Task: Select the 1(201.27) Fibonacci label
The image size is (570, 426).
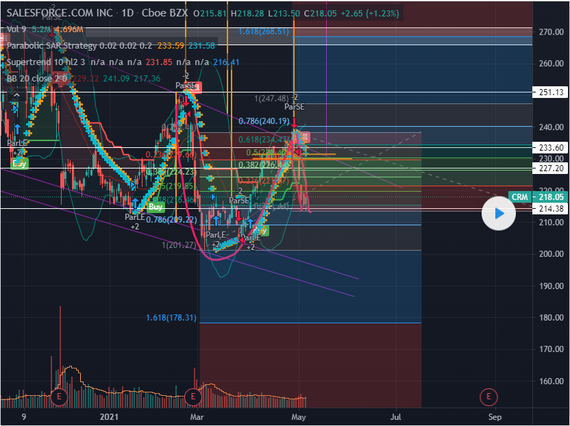Action: pos(179,245)
